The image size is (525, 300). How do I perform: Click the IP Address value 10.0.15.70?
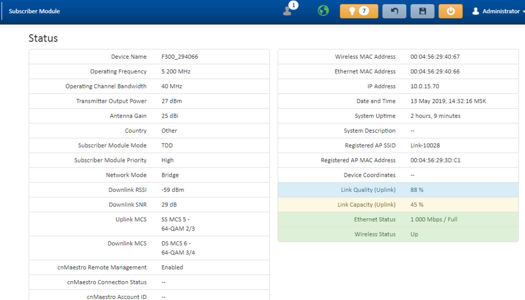[x=424, y=87]
